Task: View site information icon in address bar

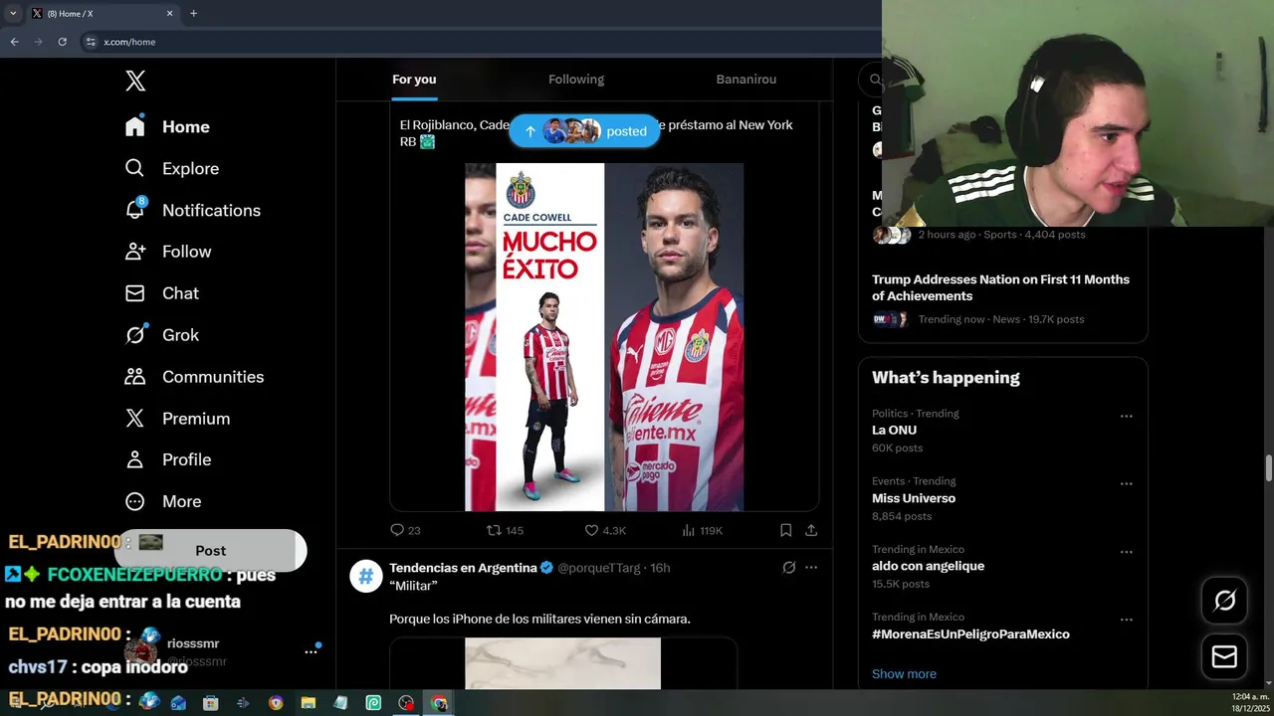Action: tap(91, 42)
